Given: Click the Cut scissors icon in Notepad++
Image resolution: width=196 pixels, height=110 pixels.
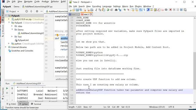Looking at the screenshot, I should pos(96,10).
